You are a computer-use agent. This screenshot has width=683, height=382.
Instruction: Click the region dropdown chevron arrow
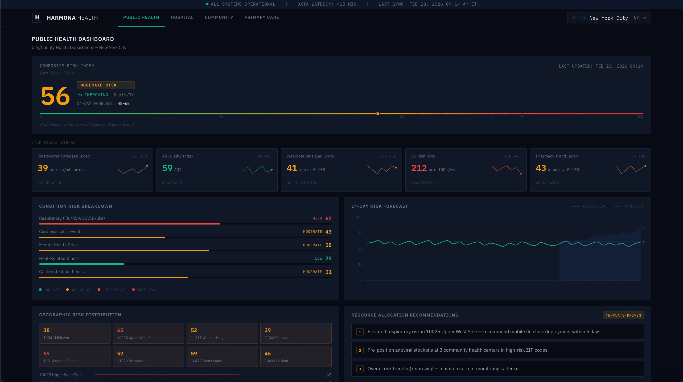pos(645,18)
